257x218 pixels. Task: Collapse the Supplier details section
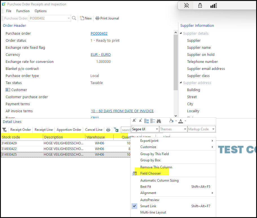tap(181, 34)
